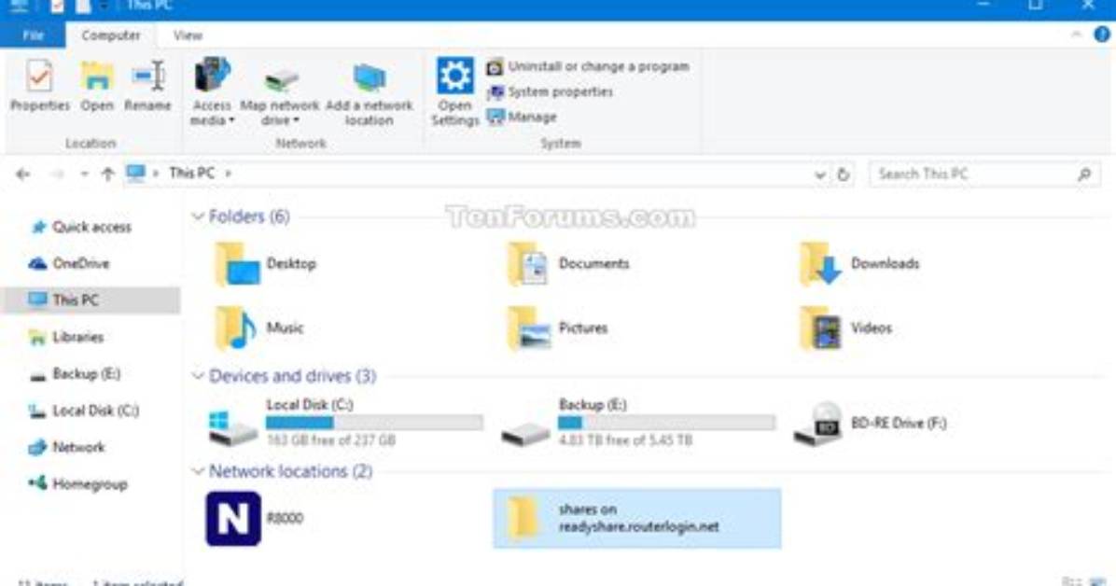Click This PC in the address bar
This screenshot has width=1116, height=586.
(191, 173)
